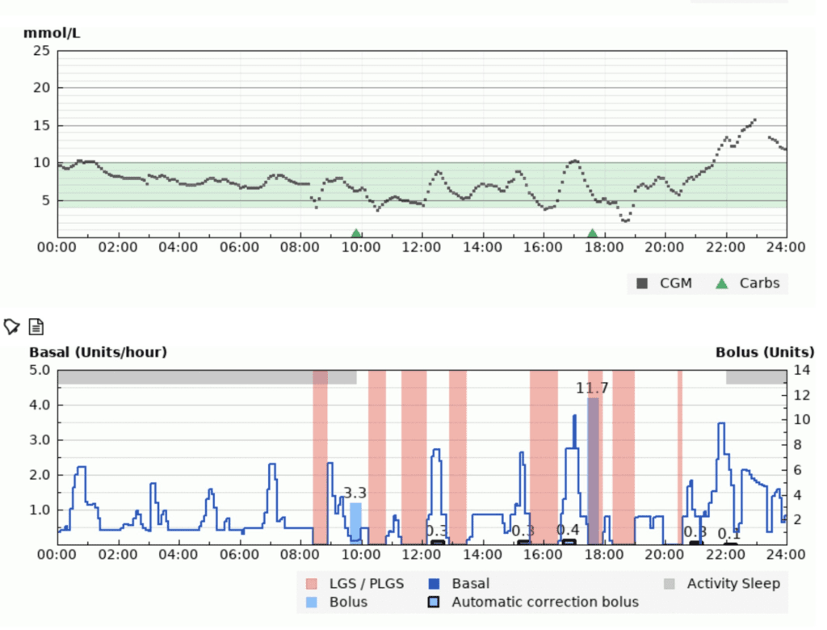Click the Basal (Units/hour) axis title

97,352
